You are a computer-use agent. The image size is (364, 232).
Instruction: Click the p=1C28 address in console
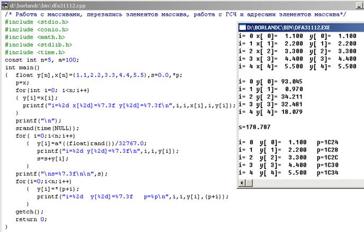pyautogui.click(x=327, y=150)
